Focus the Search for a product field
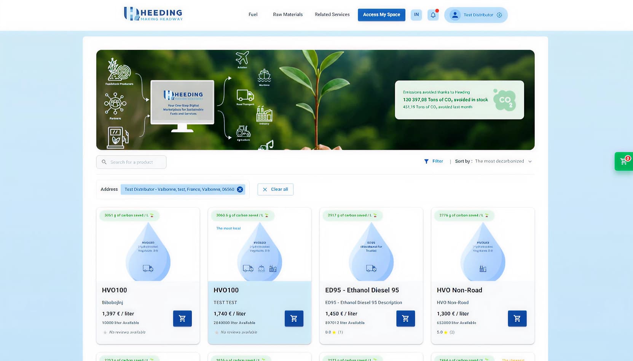Image resolution: width=633 pixels, height=361 pixels. point(131,162)
